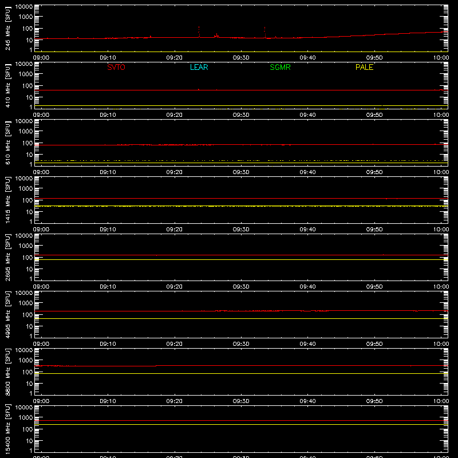The image size is (458, 458).
Task: Select the 1415 MHz [SFU] axis title
Action: [7, 200]
